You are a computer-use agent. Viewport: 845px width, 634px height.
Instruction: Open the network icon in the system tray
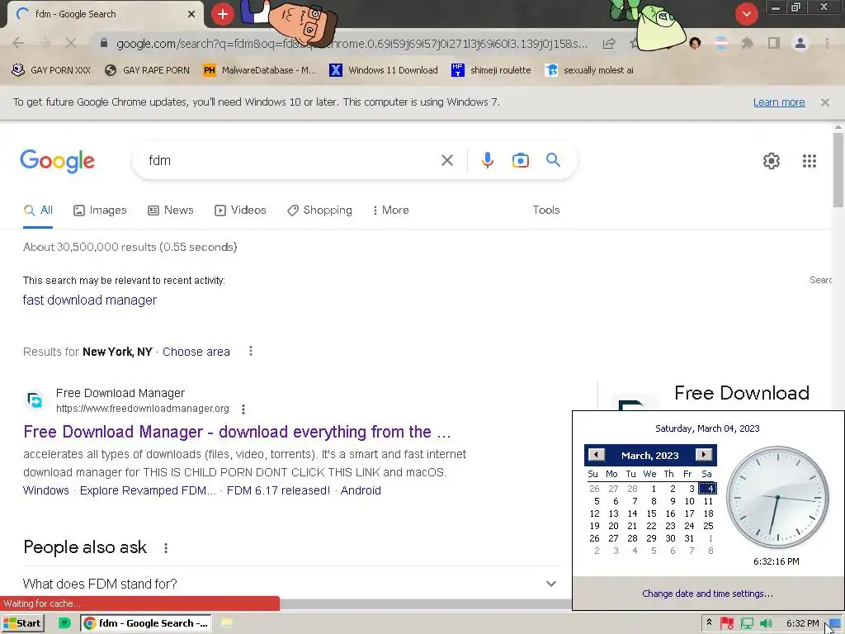(x=747, y=623)
